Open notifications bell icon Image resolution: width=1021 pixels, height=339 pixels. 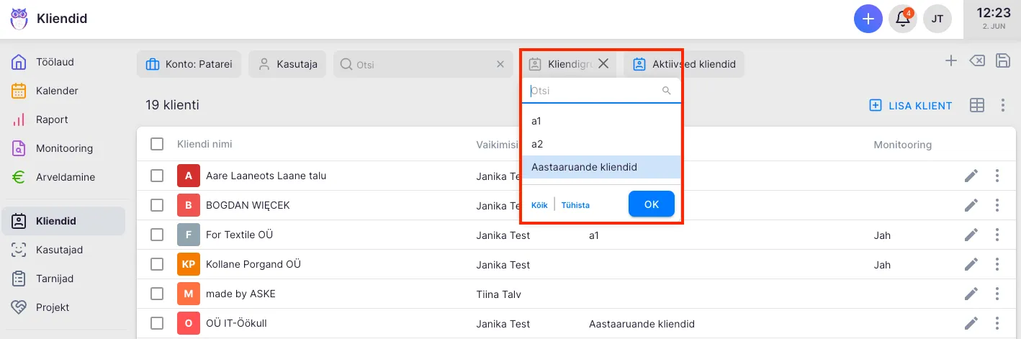pos(902,19)
